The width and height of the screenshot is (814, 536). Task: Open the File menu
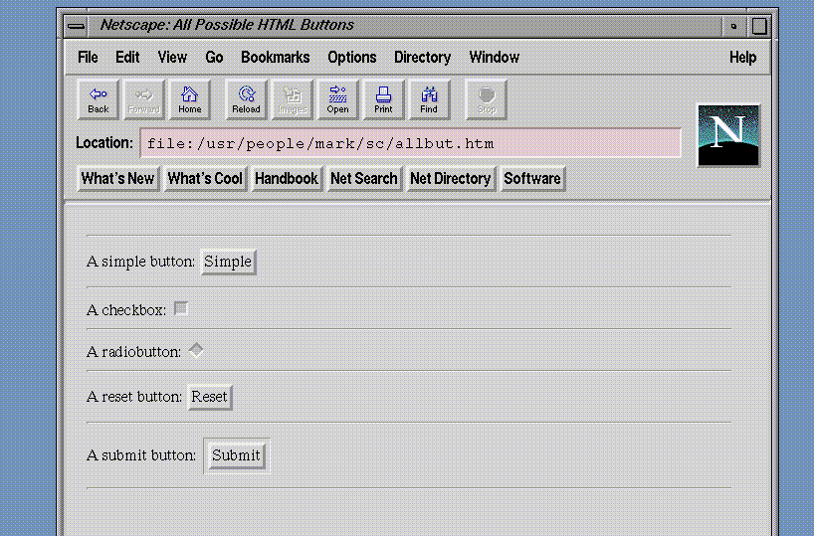pyautogui.click(x=88, y=58)
